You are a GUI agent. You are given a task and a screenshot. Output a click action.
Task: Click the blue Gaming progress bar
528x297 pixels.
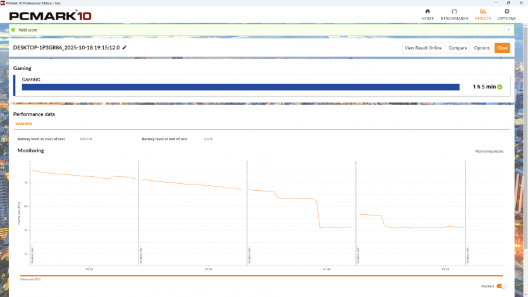(x=240, y=87)
